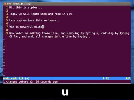The image size is (134, 100).
Task: Click the word 'Today' on line 3
Action: [x=13, y=14]
